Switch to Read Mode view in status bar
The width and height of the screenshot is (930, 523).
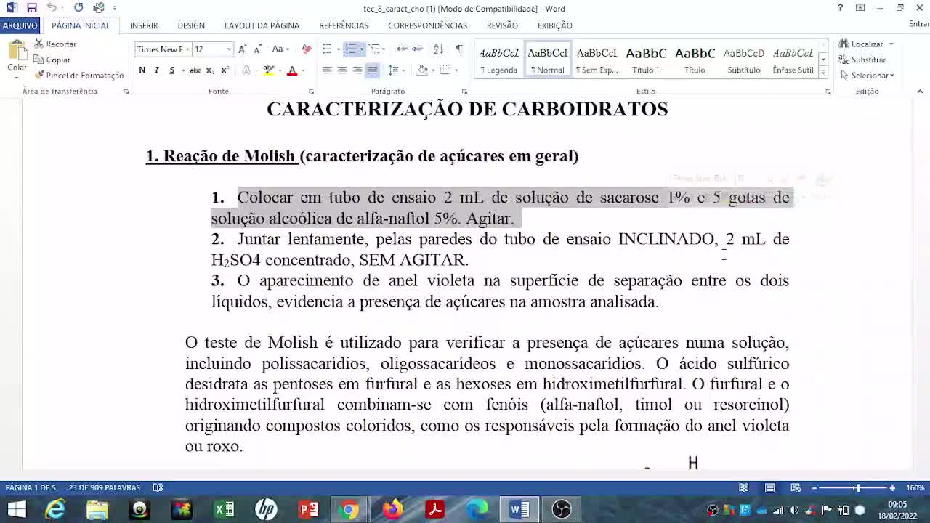[744, 488]
